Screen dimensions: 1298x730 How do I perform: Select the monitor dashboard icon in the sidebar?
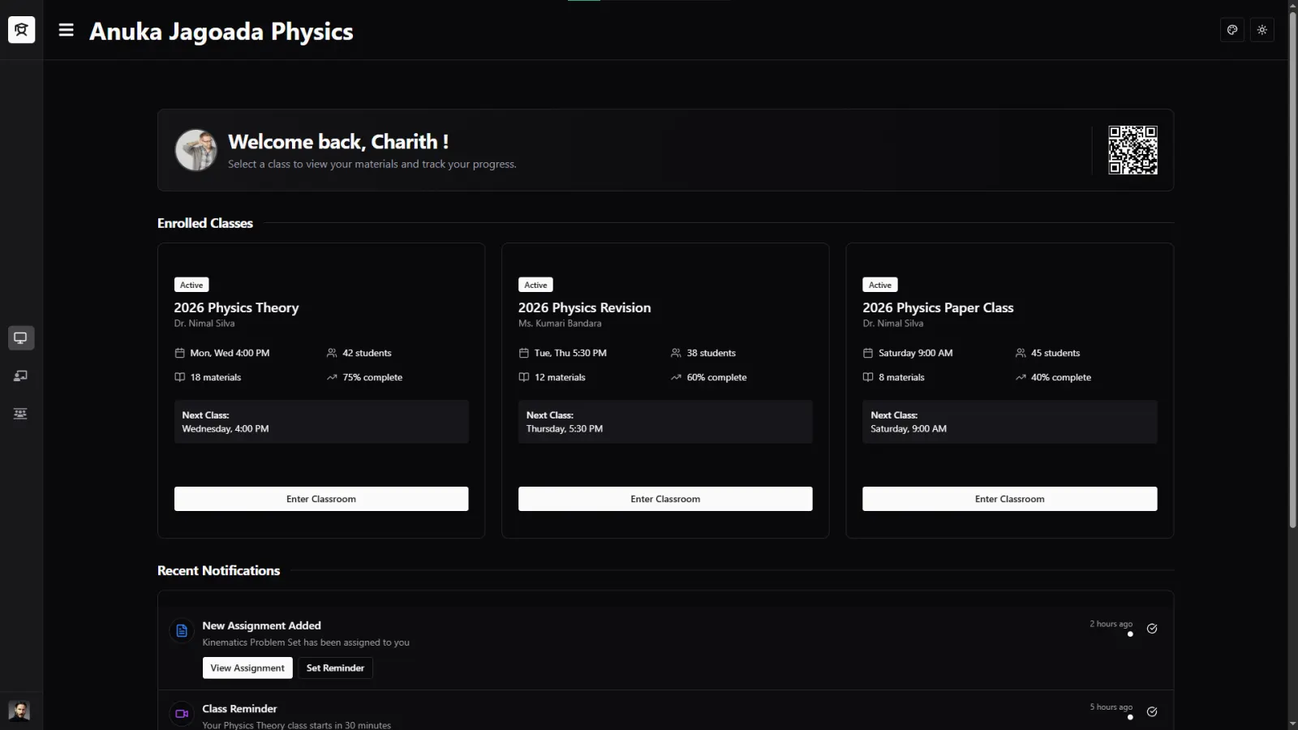21,338
